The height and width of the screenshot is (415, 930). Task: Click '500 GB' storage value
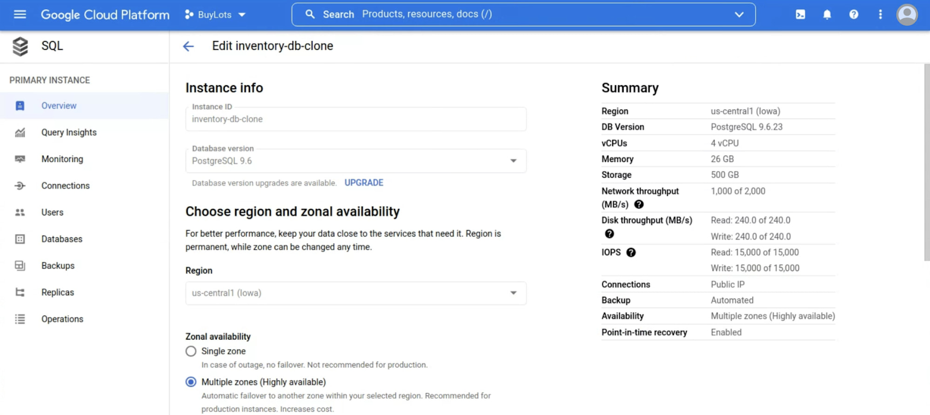pos(725,175)
